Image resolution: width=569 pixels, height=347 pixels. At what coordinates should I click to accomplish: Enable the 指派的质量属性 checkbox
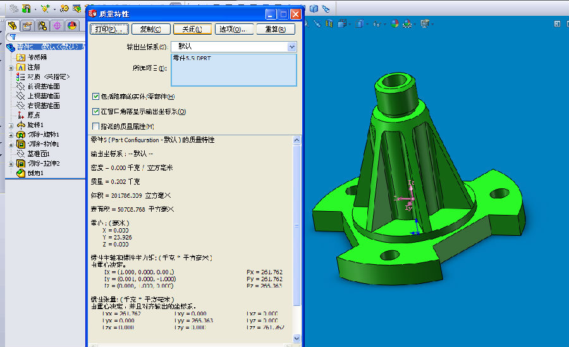point(96,126)
